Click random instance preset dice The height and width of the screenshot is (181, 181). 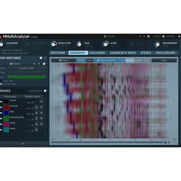click(44, 64)
